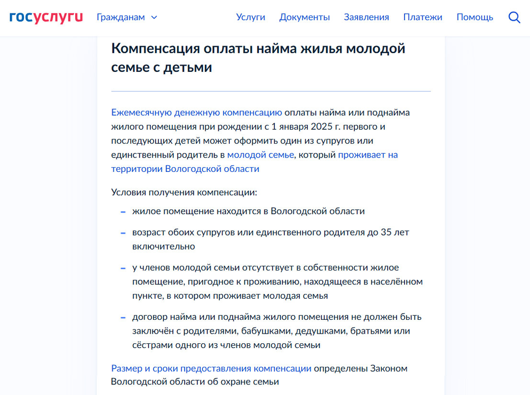
Task: Follow the Ежемесячную денежную компенсацию link
Action: (x=195, y=112)
